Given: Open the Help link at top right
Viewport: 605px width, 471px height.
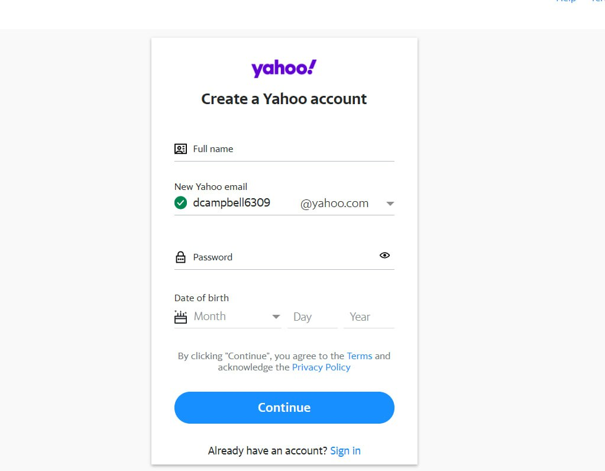Looking at the screenshot, I should (566, 1).
